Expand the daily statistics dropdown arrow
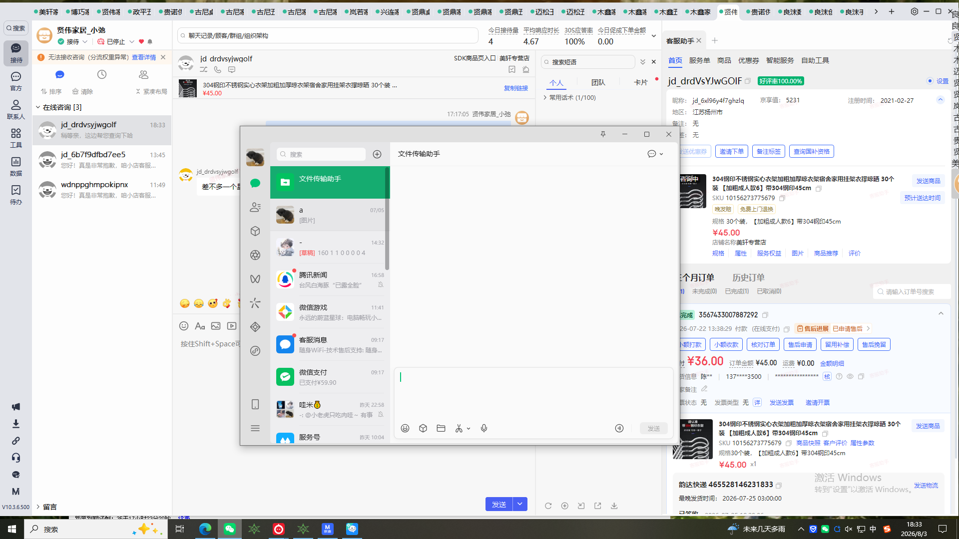 pos(654,36)
